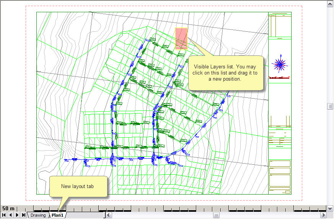334x219 pixels.
Task: Click the 50 m scale bar label
Action: pyautogui.click(x=8, y=208)
